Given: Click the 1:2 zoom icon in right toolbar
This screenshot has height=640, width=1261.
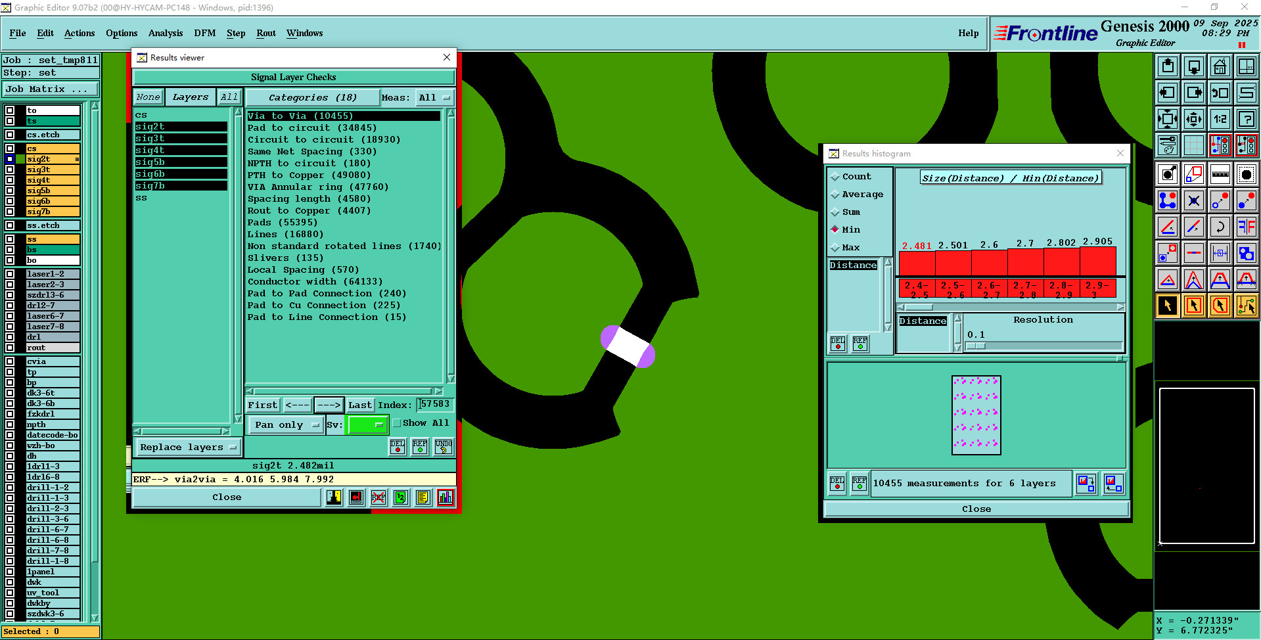Looking at the screenshot, I should coord(1220,119).
